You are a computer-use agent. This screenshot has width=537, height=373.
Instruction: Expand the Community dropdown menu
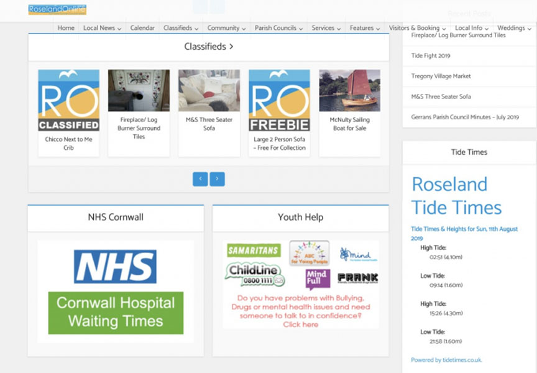(x=226, y=28)
